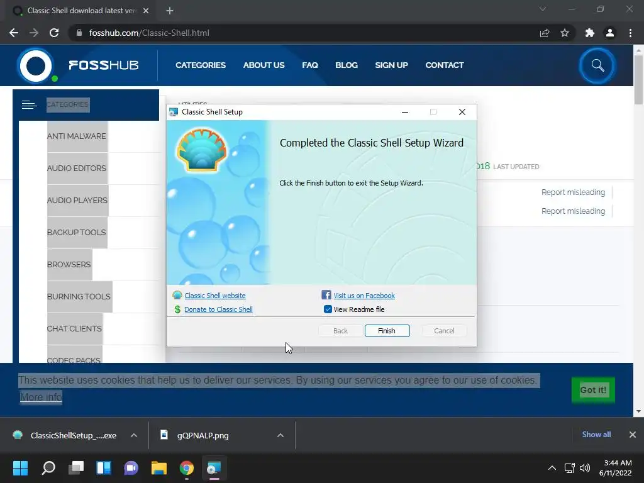Select BACKUP TOOLS category
Viewport: 644px width, 483px height.
point(76,232)
